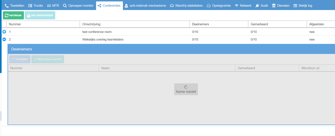Click the phone icon next to Toestellen

pyautogui.click(x=7, y=6)
